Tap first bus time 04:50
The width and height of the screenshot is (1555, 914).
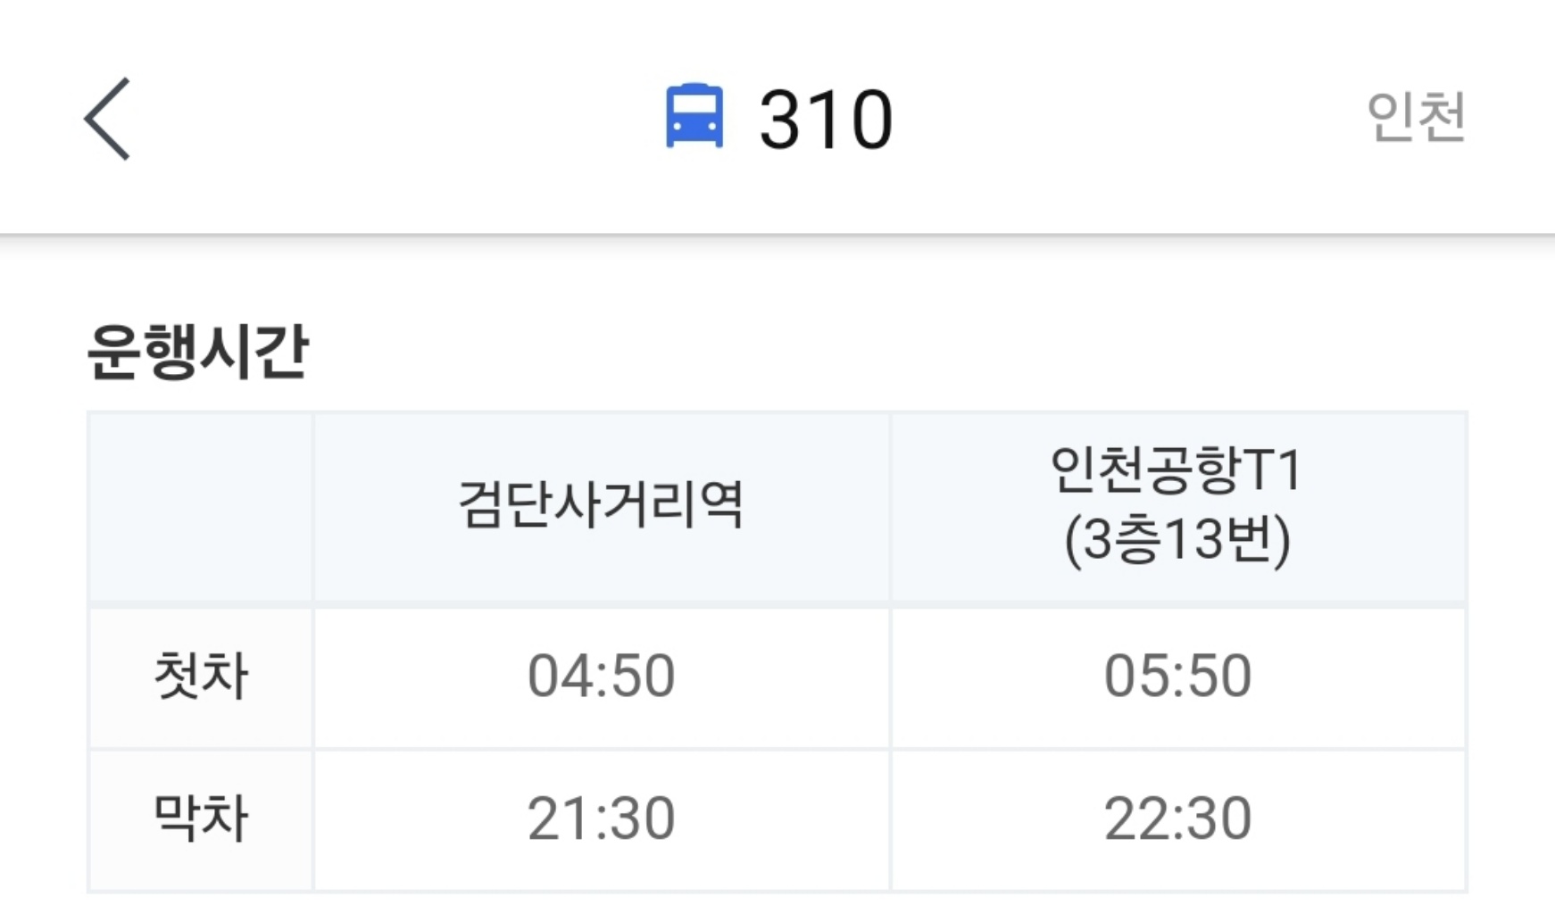click(x=601, y=677)
